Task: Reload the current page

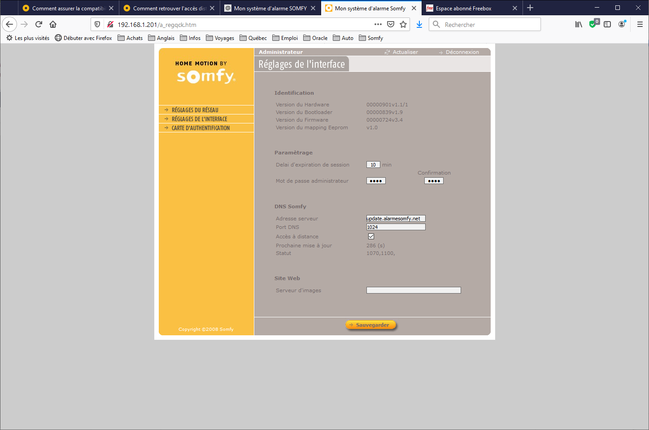Action: [39, 24]
